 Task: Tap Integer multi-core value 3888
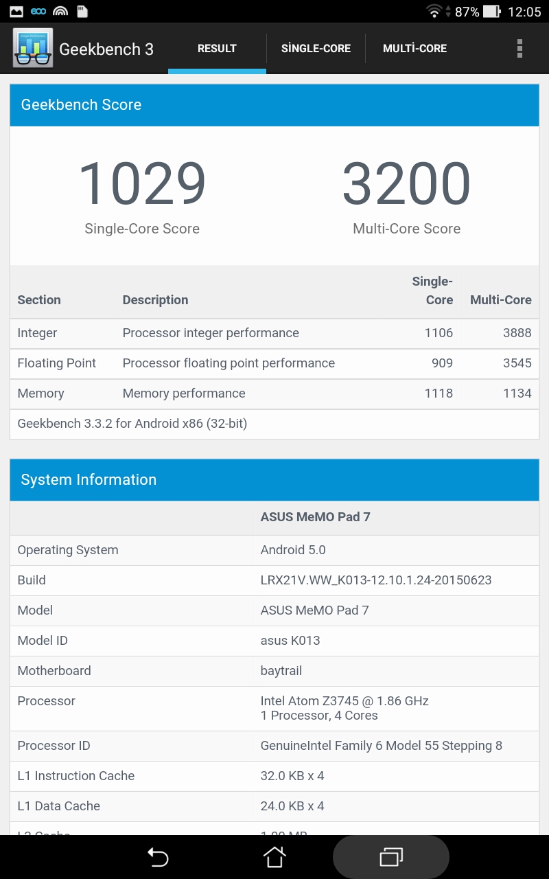click(x=517, y=333)
